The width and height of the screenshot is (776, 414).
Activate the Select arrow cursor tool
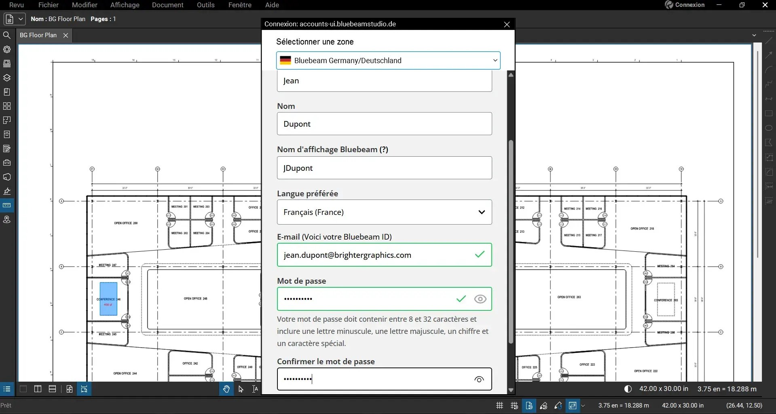[x=241, y=389]
